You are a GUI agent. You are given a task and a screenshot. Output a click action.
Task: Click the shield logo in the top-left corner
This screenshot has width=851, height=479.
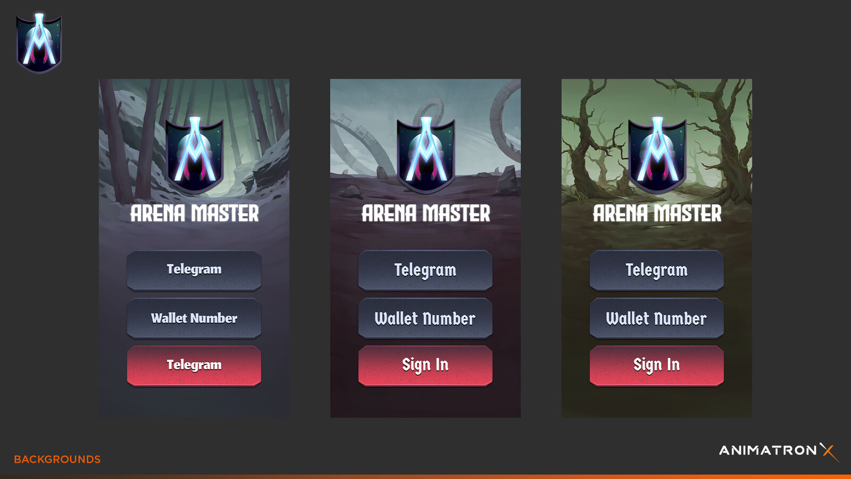pos(39,43)
